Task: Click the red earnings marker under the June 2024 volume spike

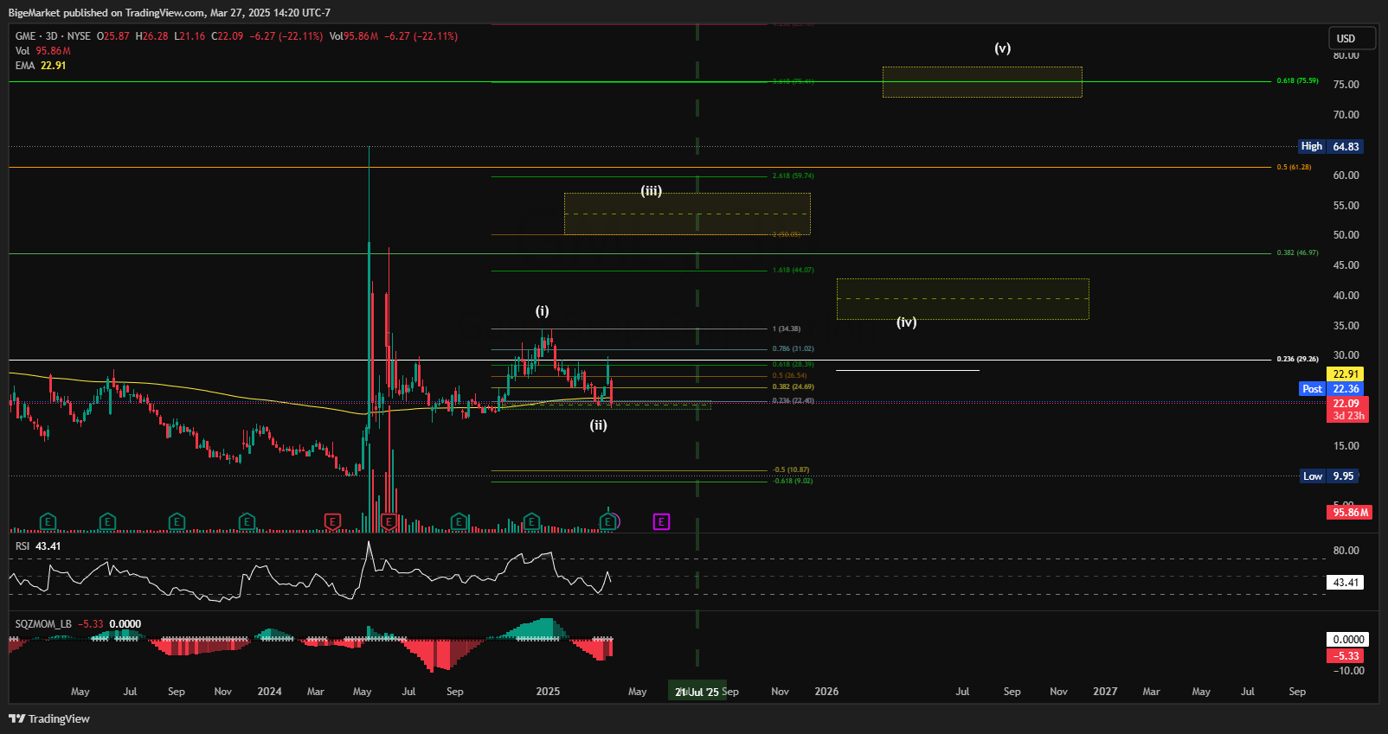Action: pos(389,521)
